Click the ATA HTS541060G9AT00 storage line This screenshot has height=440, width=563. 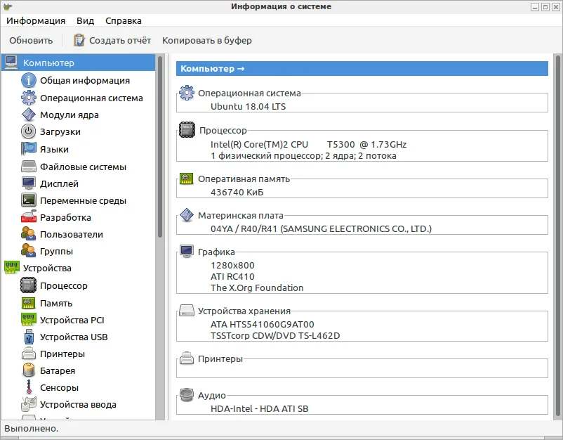coord(262,324)
